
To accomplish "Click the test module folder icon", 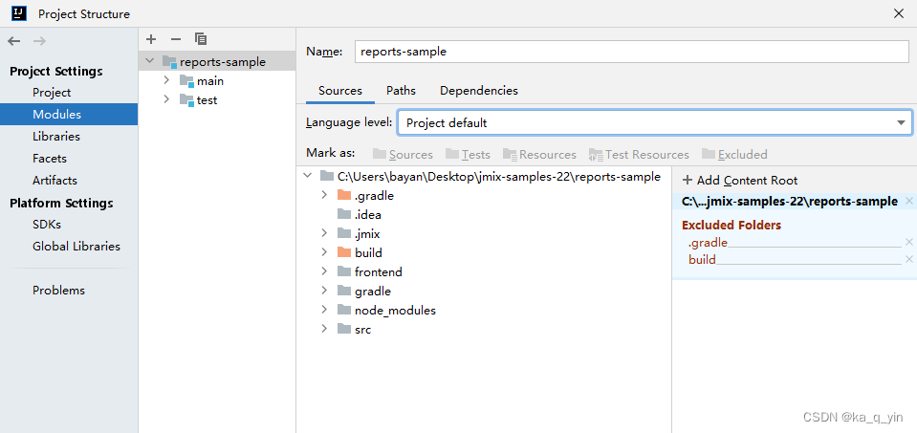I will (186, 100).
